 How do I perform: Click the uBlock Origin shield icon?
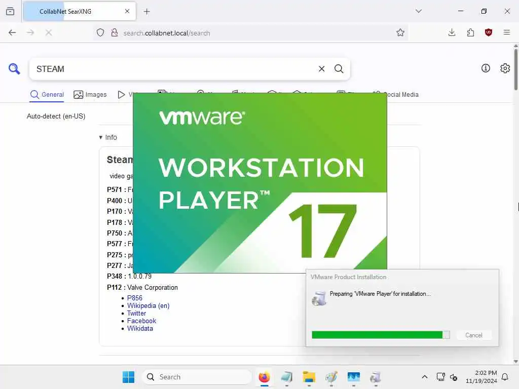point(489,32)
